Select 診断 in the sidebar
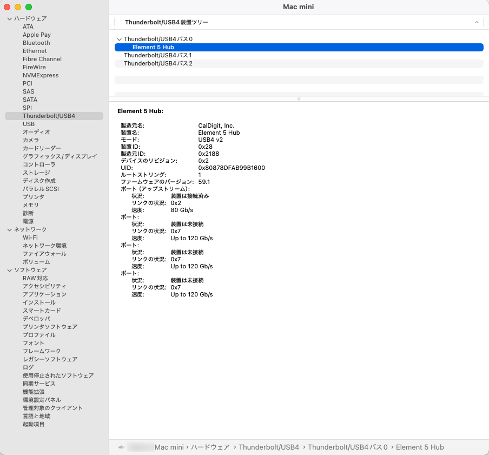The image size is (489, 455). pyautogui.click(x=28, y=213)
